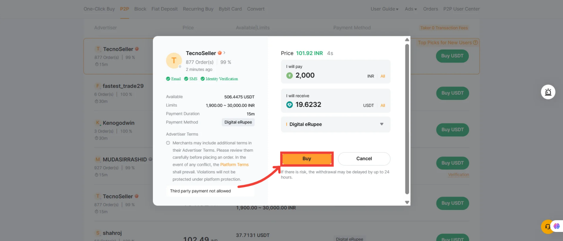
Task: Click the TecnoSeller avatar icon
Action: (174, 61)
